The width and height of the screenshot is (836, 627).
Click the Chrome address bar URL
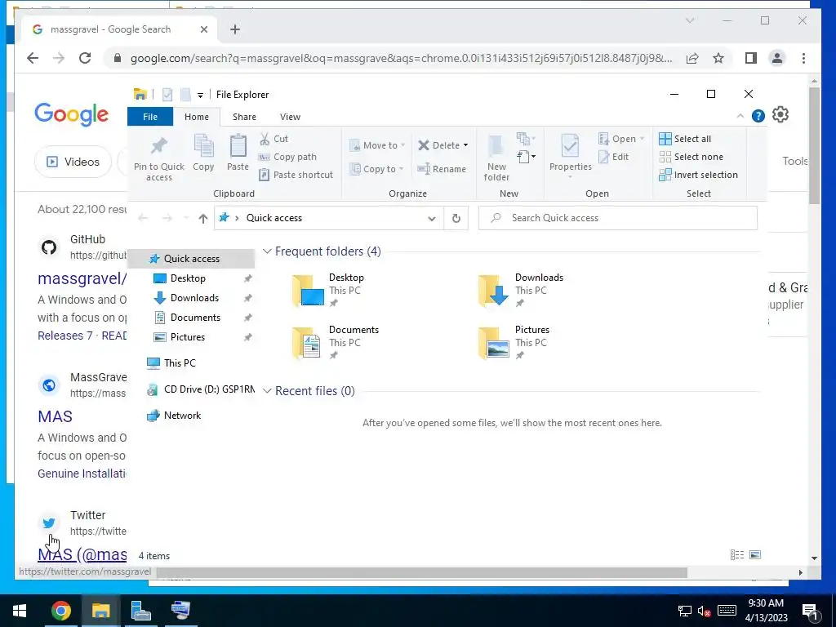point(401,58)
